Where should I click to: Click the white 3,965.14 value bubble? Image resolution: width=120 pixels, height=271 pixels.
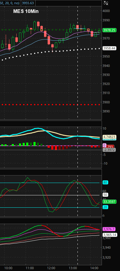(x=110, y=235)
